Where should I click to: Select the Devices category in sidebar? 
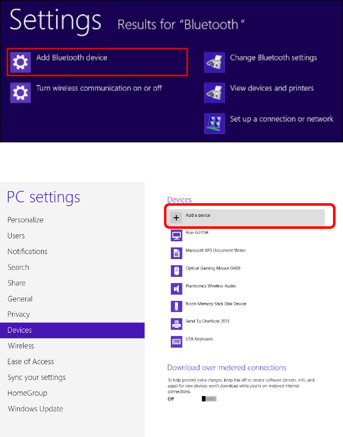72,330
